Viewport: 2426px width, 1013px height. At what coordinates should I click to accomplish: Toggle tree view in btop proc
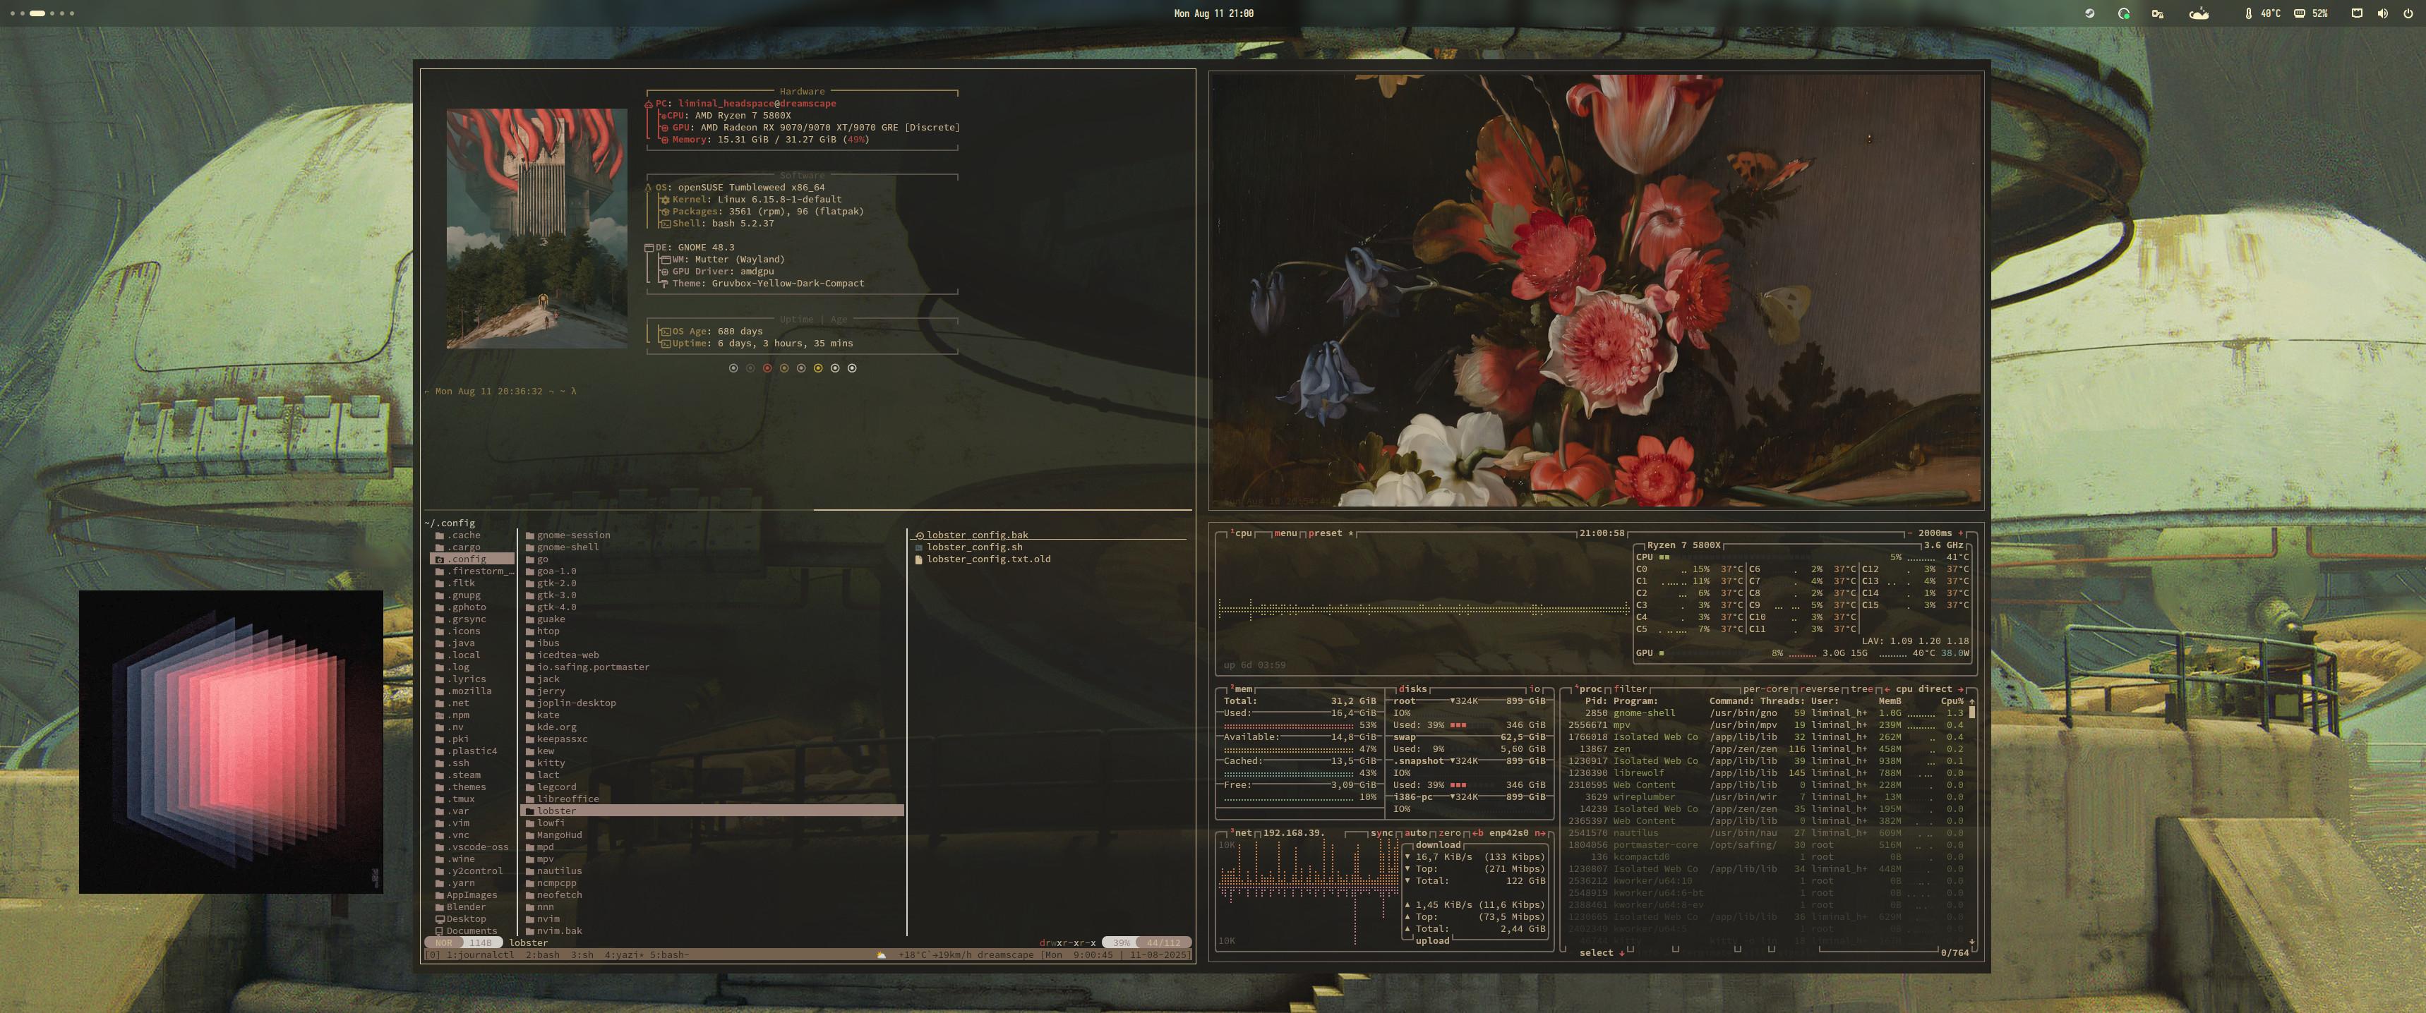point(1861,689)
